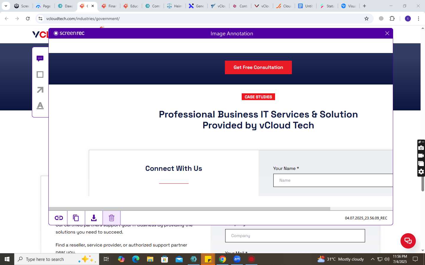Click the Connect With Us heading
Screen dimensions: 425x265
(174, 168)
